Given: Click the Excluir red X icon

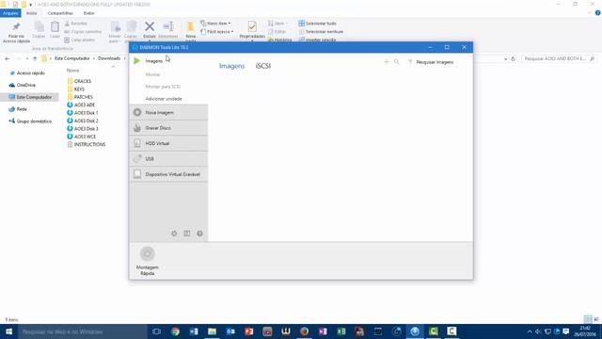Looking at the screenshot, I should (x=150, y=26).
